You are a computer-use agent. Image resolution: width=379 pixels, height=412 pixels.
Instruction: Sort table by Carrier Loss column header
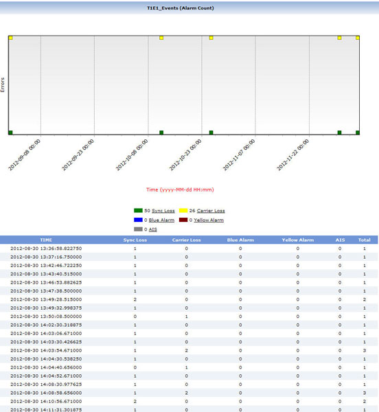pos(187,240)
